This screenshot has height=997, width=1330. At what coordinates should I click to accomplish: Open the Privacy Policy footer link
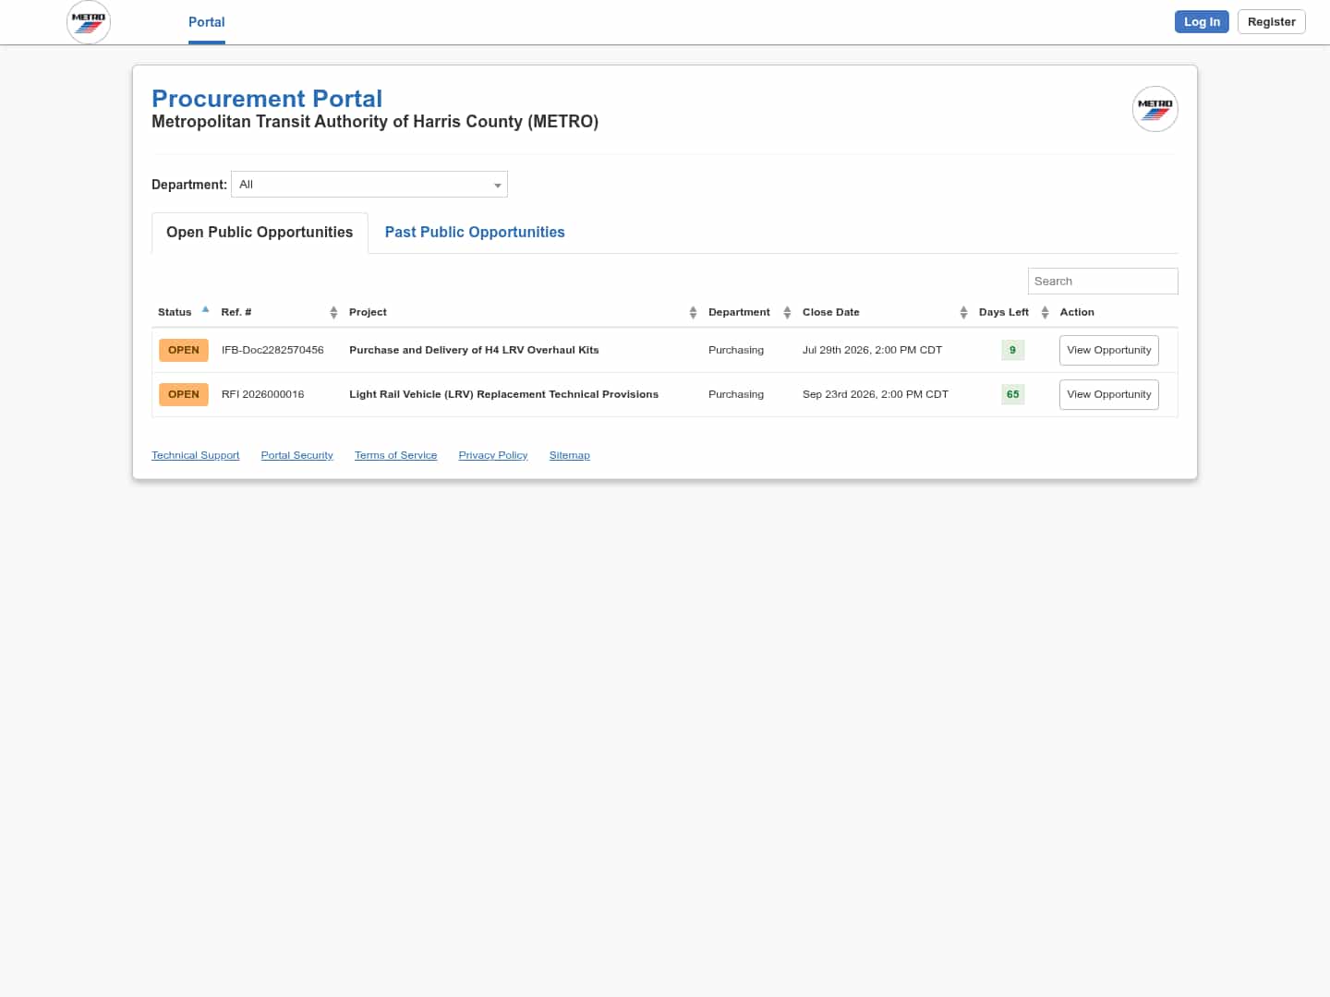pyautogui.click(x=493, y=455)
